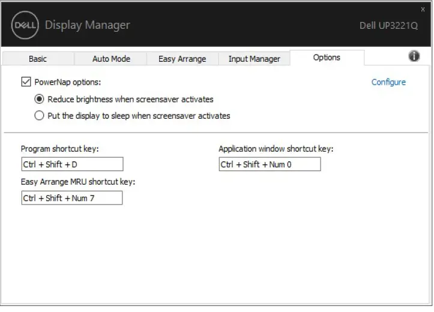Open the info icon about Display Manager

pyautogui.click(x=414, y=56)
